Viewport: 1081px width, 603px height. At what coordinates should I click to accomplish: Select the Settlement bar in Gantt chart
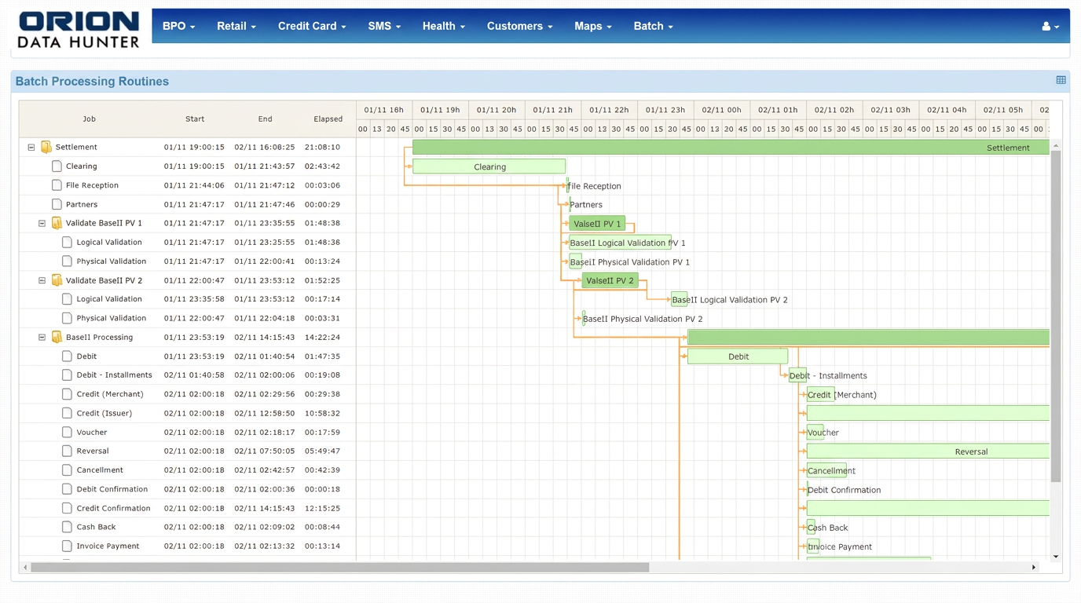click(731, 148)
